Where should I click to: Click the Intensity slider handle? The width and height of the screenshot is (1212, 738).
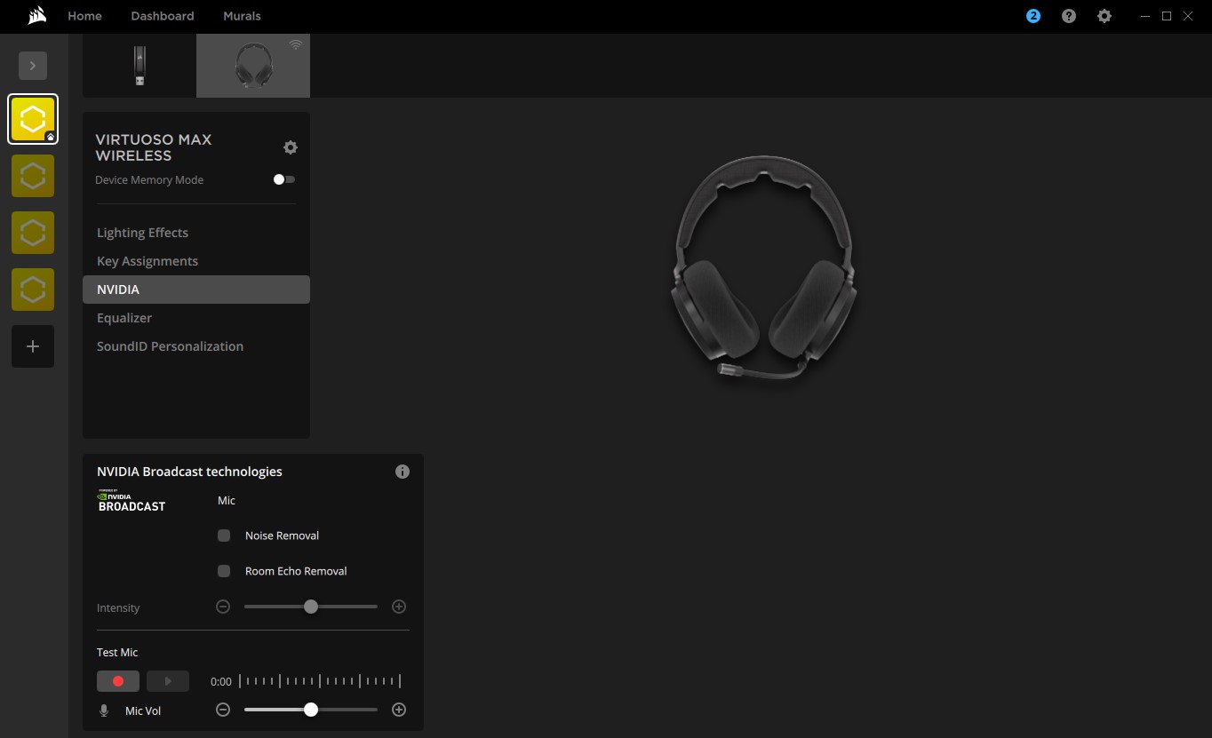point(311,607)
